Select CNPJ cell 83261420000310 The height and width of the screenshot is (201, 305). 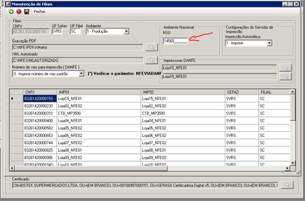click(x=40, y=113)
